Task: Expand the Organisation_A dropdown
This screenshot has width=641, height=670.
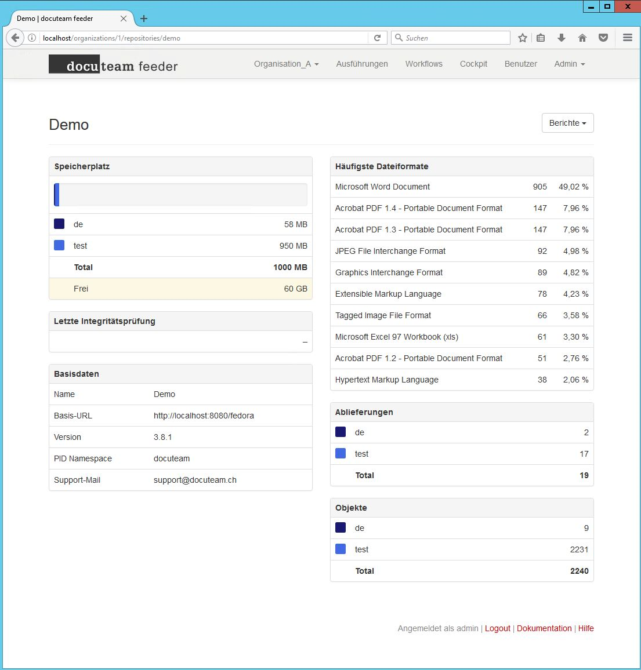Action: point(286,64)
